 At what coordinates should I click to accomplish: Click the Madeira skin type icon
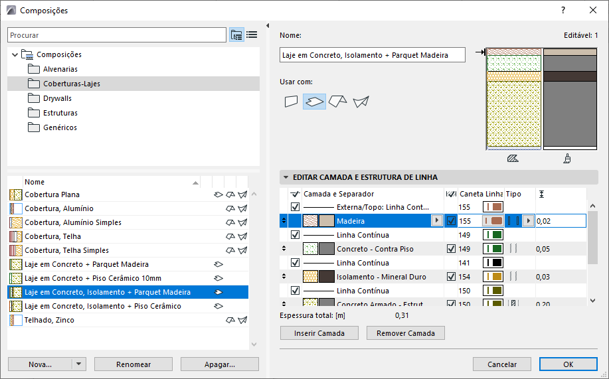[x=513, y=221]
